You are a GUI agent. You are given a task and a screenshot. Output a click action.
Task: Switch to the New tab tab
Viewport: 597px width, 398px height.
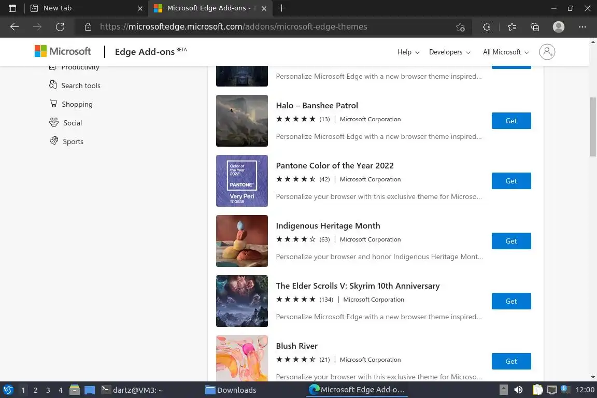click(x=86, y=8)
